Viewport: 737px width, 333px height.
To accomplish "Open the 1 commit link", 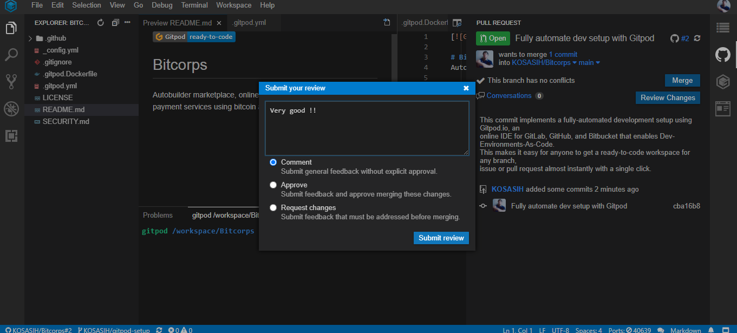I will [x=563, y=54].
